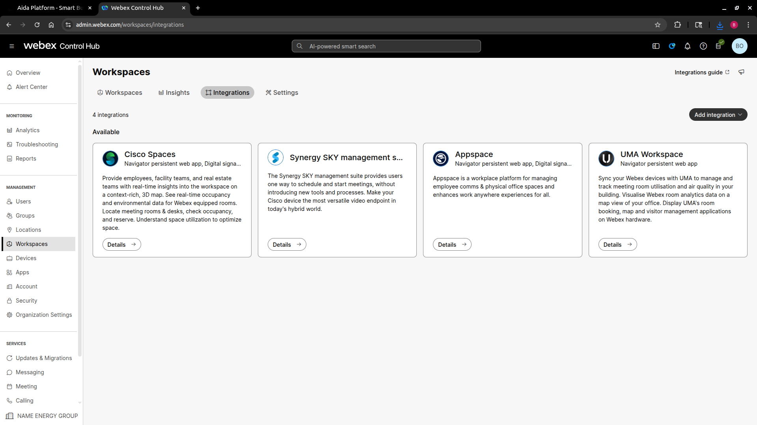The height and width of the screenshot is (425, 757).
Task: Select Analytics in the Monitoring sidebar
Action: pyautogui.click(x=28, y=130)
